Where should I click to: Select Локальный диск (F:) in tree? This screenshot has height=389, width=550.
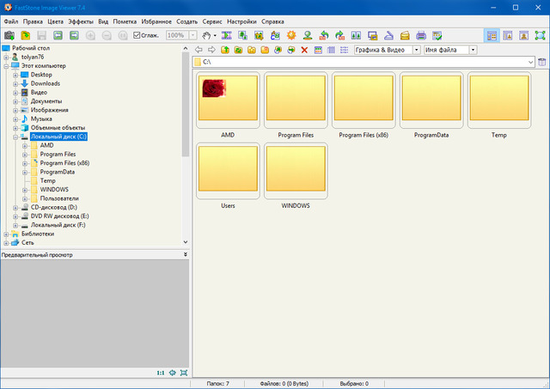tap(58, 224)
